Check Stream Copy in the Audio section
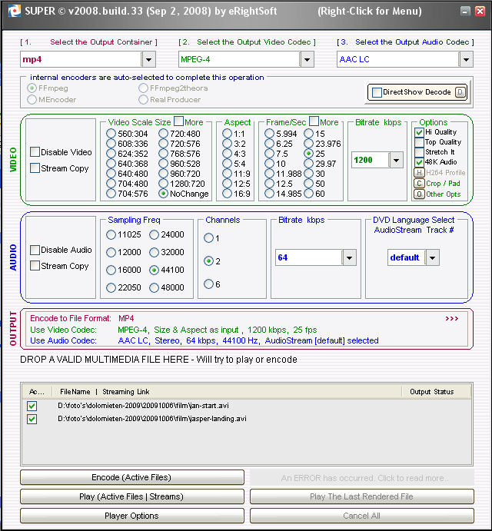This screenshot has width=492, height=531. pyautogui.click(x=35, y=266)
